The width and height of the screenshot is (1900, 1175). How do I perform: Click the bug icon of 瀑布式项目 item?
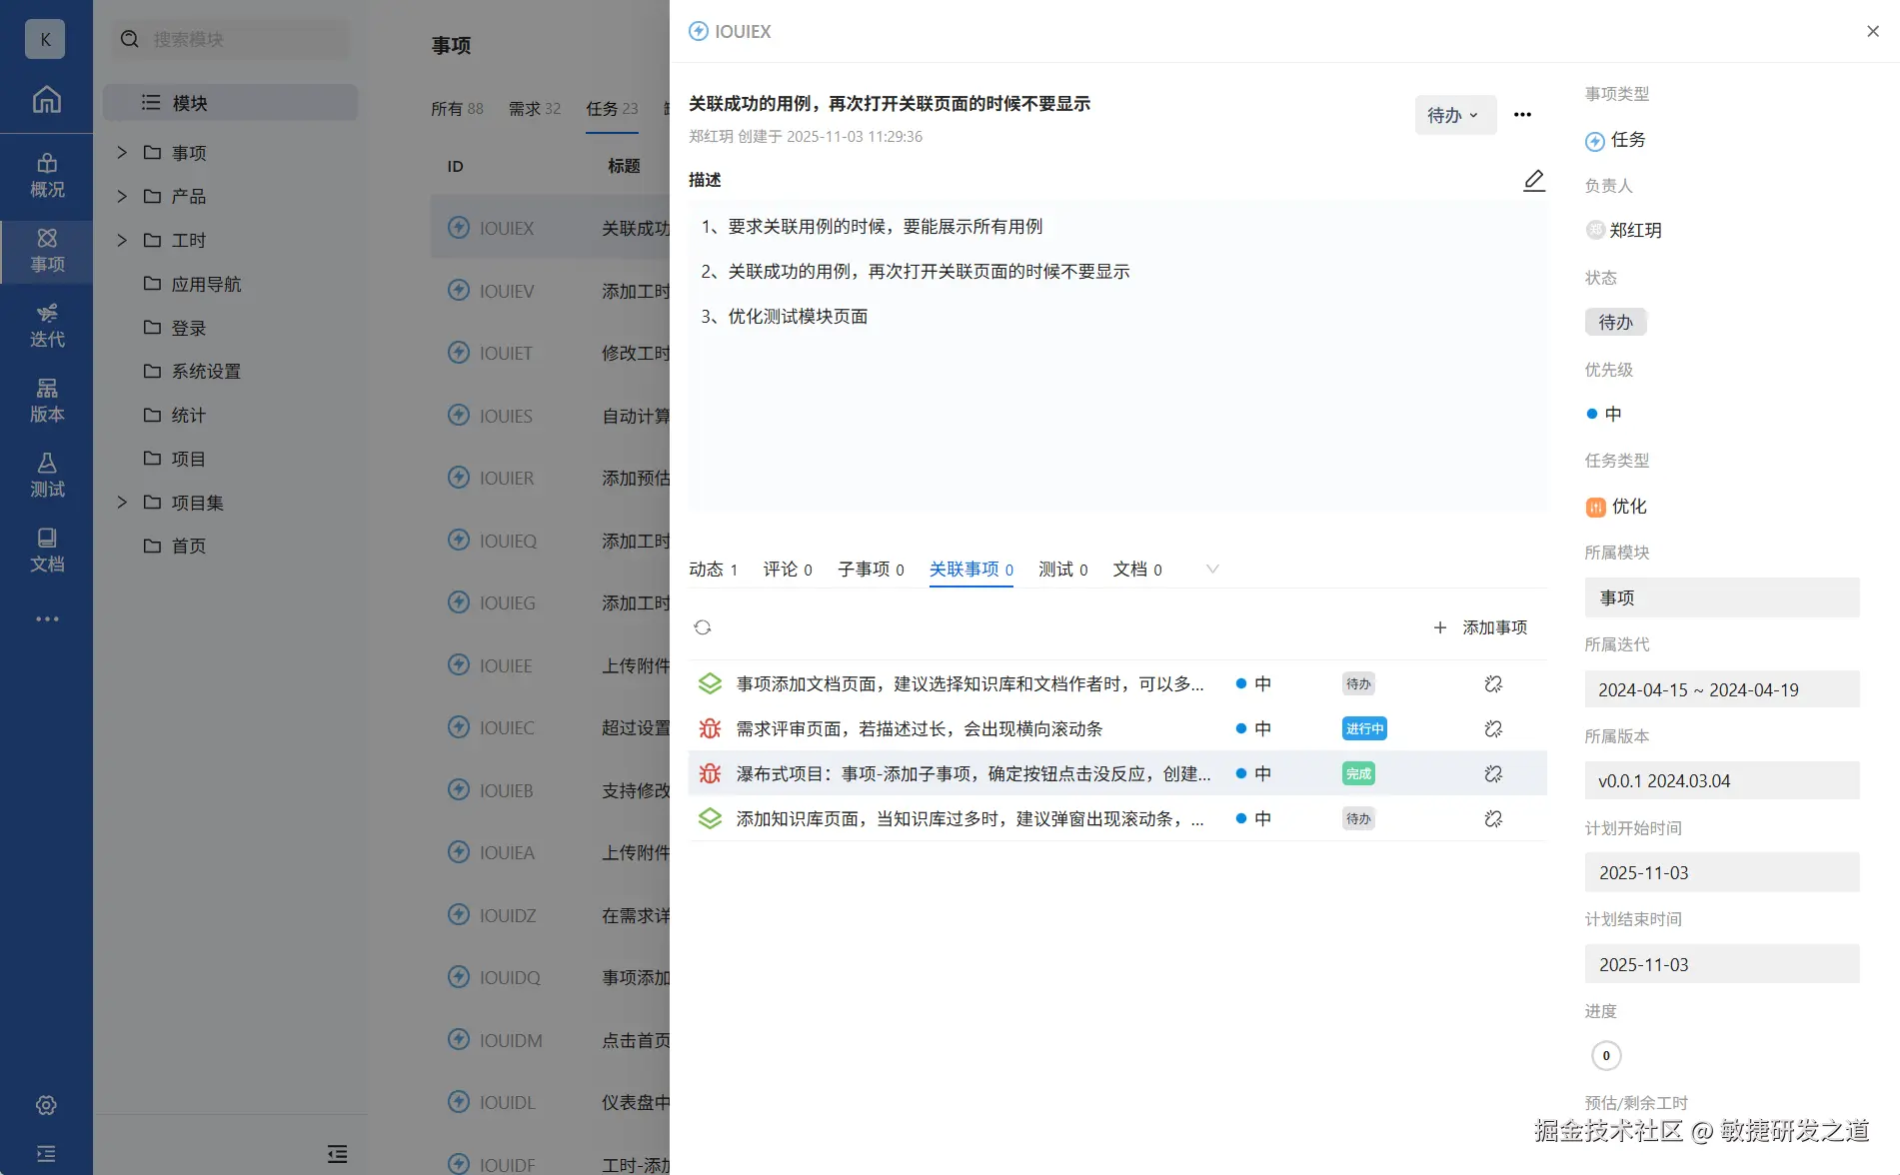[x=710, y=774]
